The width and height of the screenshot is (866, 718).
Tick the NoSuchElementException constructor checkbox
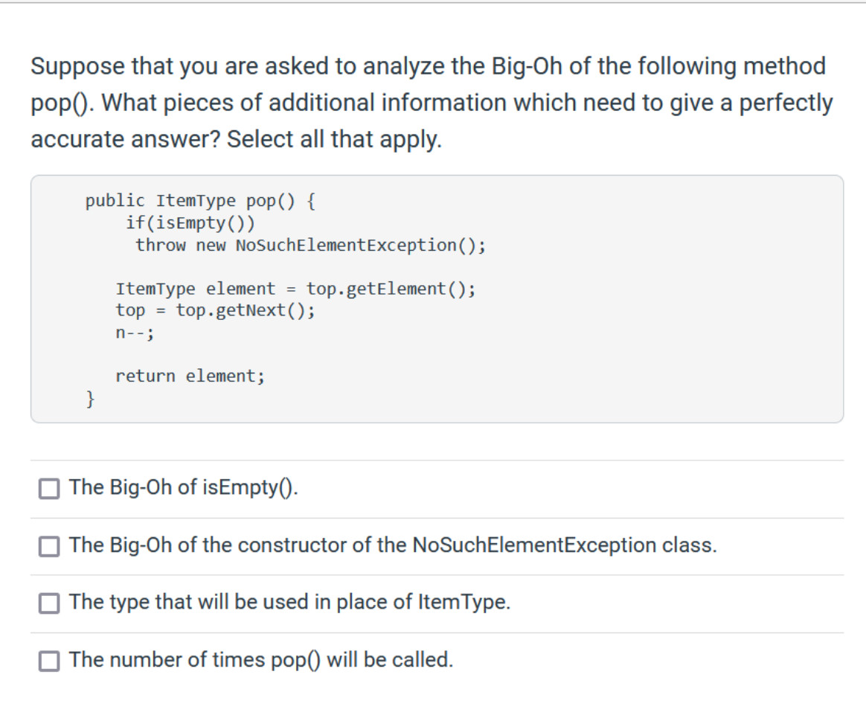coord(49,546)
